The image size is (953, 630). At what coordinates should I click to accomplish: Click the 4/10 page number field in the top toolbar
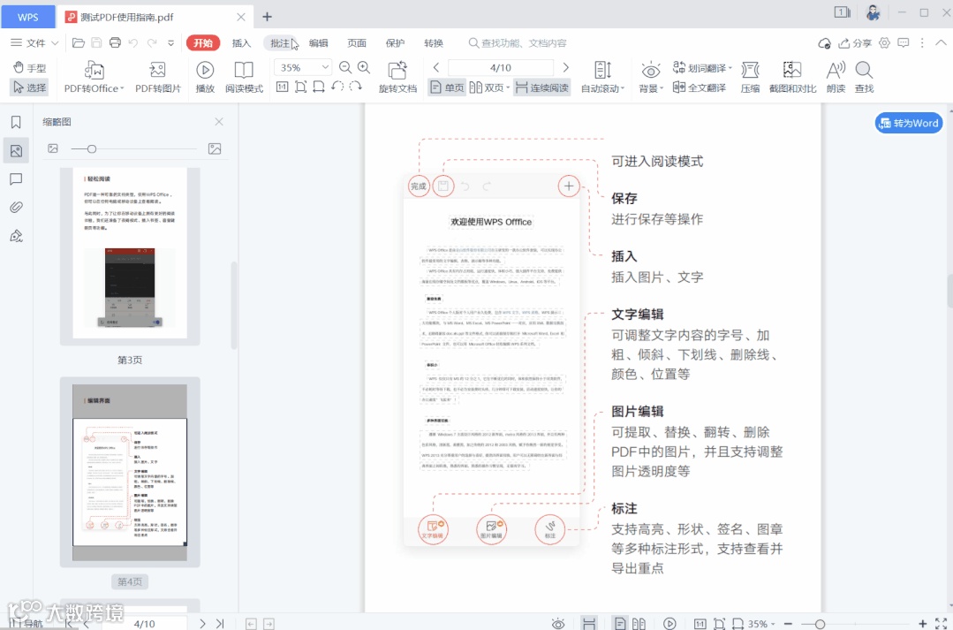(501, 67)
